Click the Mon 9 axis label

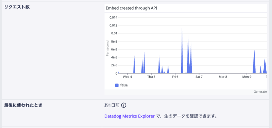coord(247,77)
